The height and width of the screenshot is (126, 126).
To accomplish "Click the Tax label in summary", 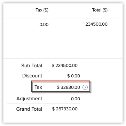I will (x=38, y=87).
